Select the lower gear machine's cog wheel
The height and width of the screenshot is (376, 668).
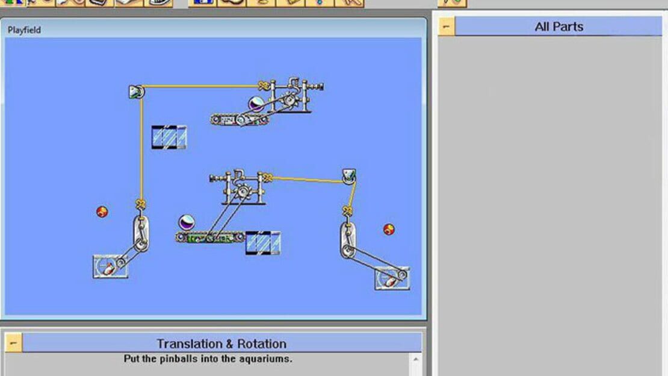coord(243,191)
